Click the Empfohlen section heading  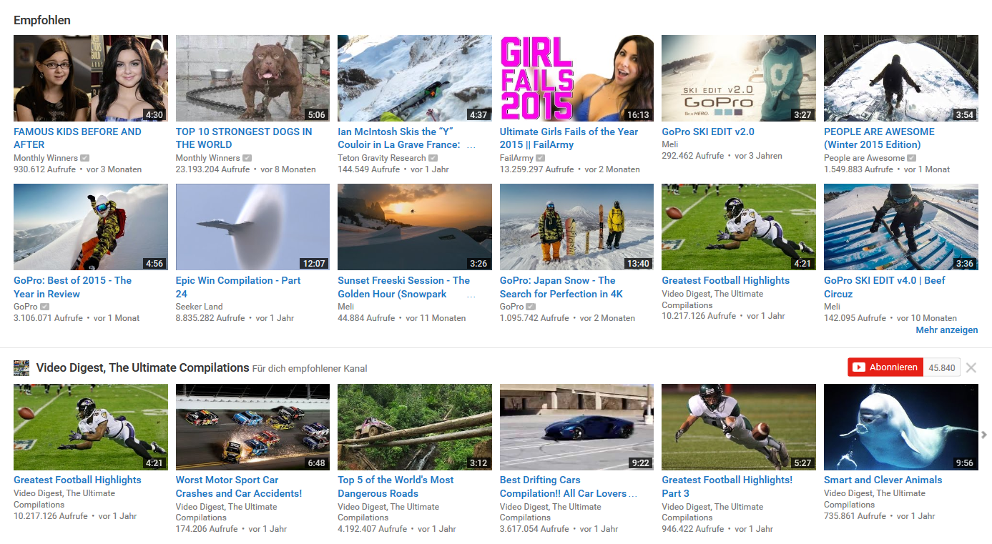tap(42, 20)
